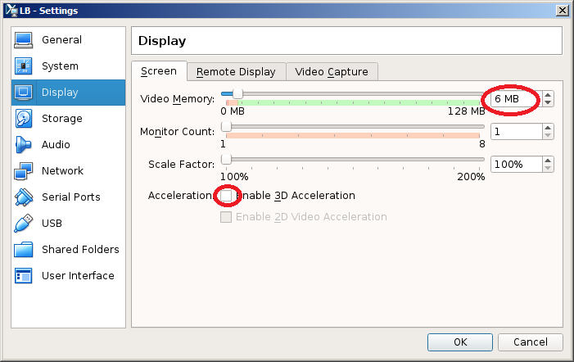Decrease Scale Factor with down arrow

pos(548,169)
